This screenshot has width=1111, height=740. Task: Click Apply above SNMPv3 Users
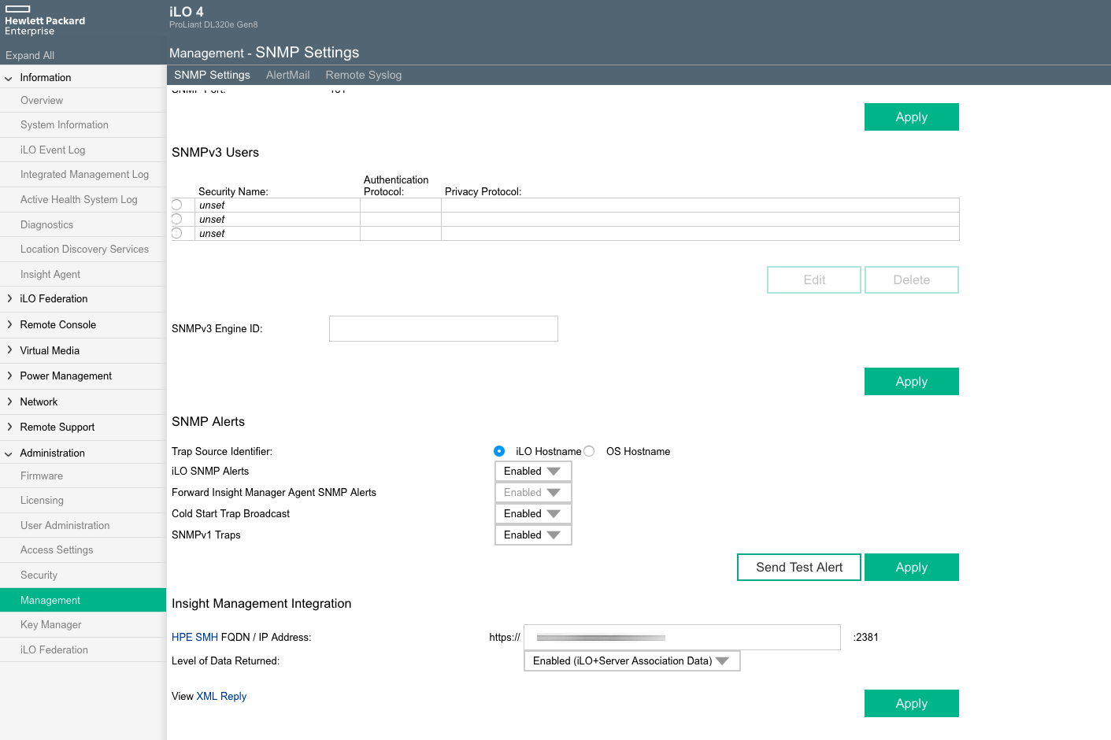click(x=912, y=117)
